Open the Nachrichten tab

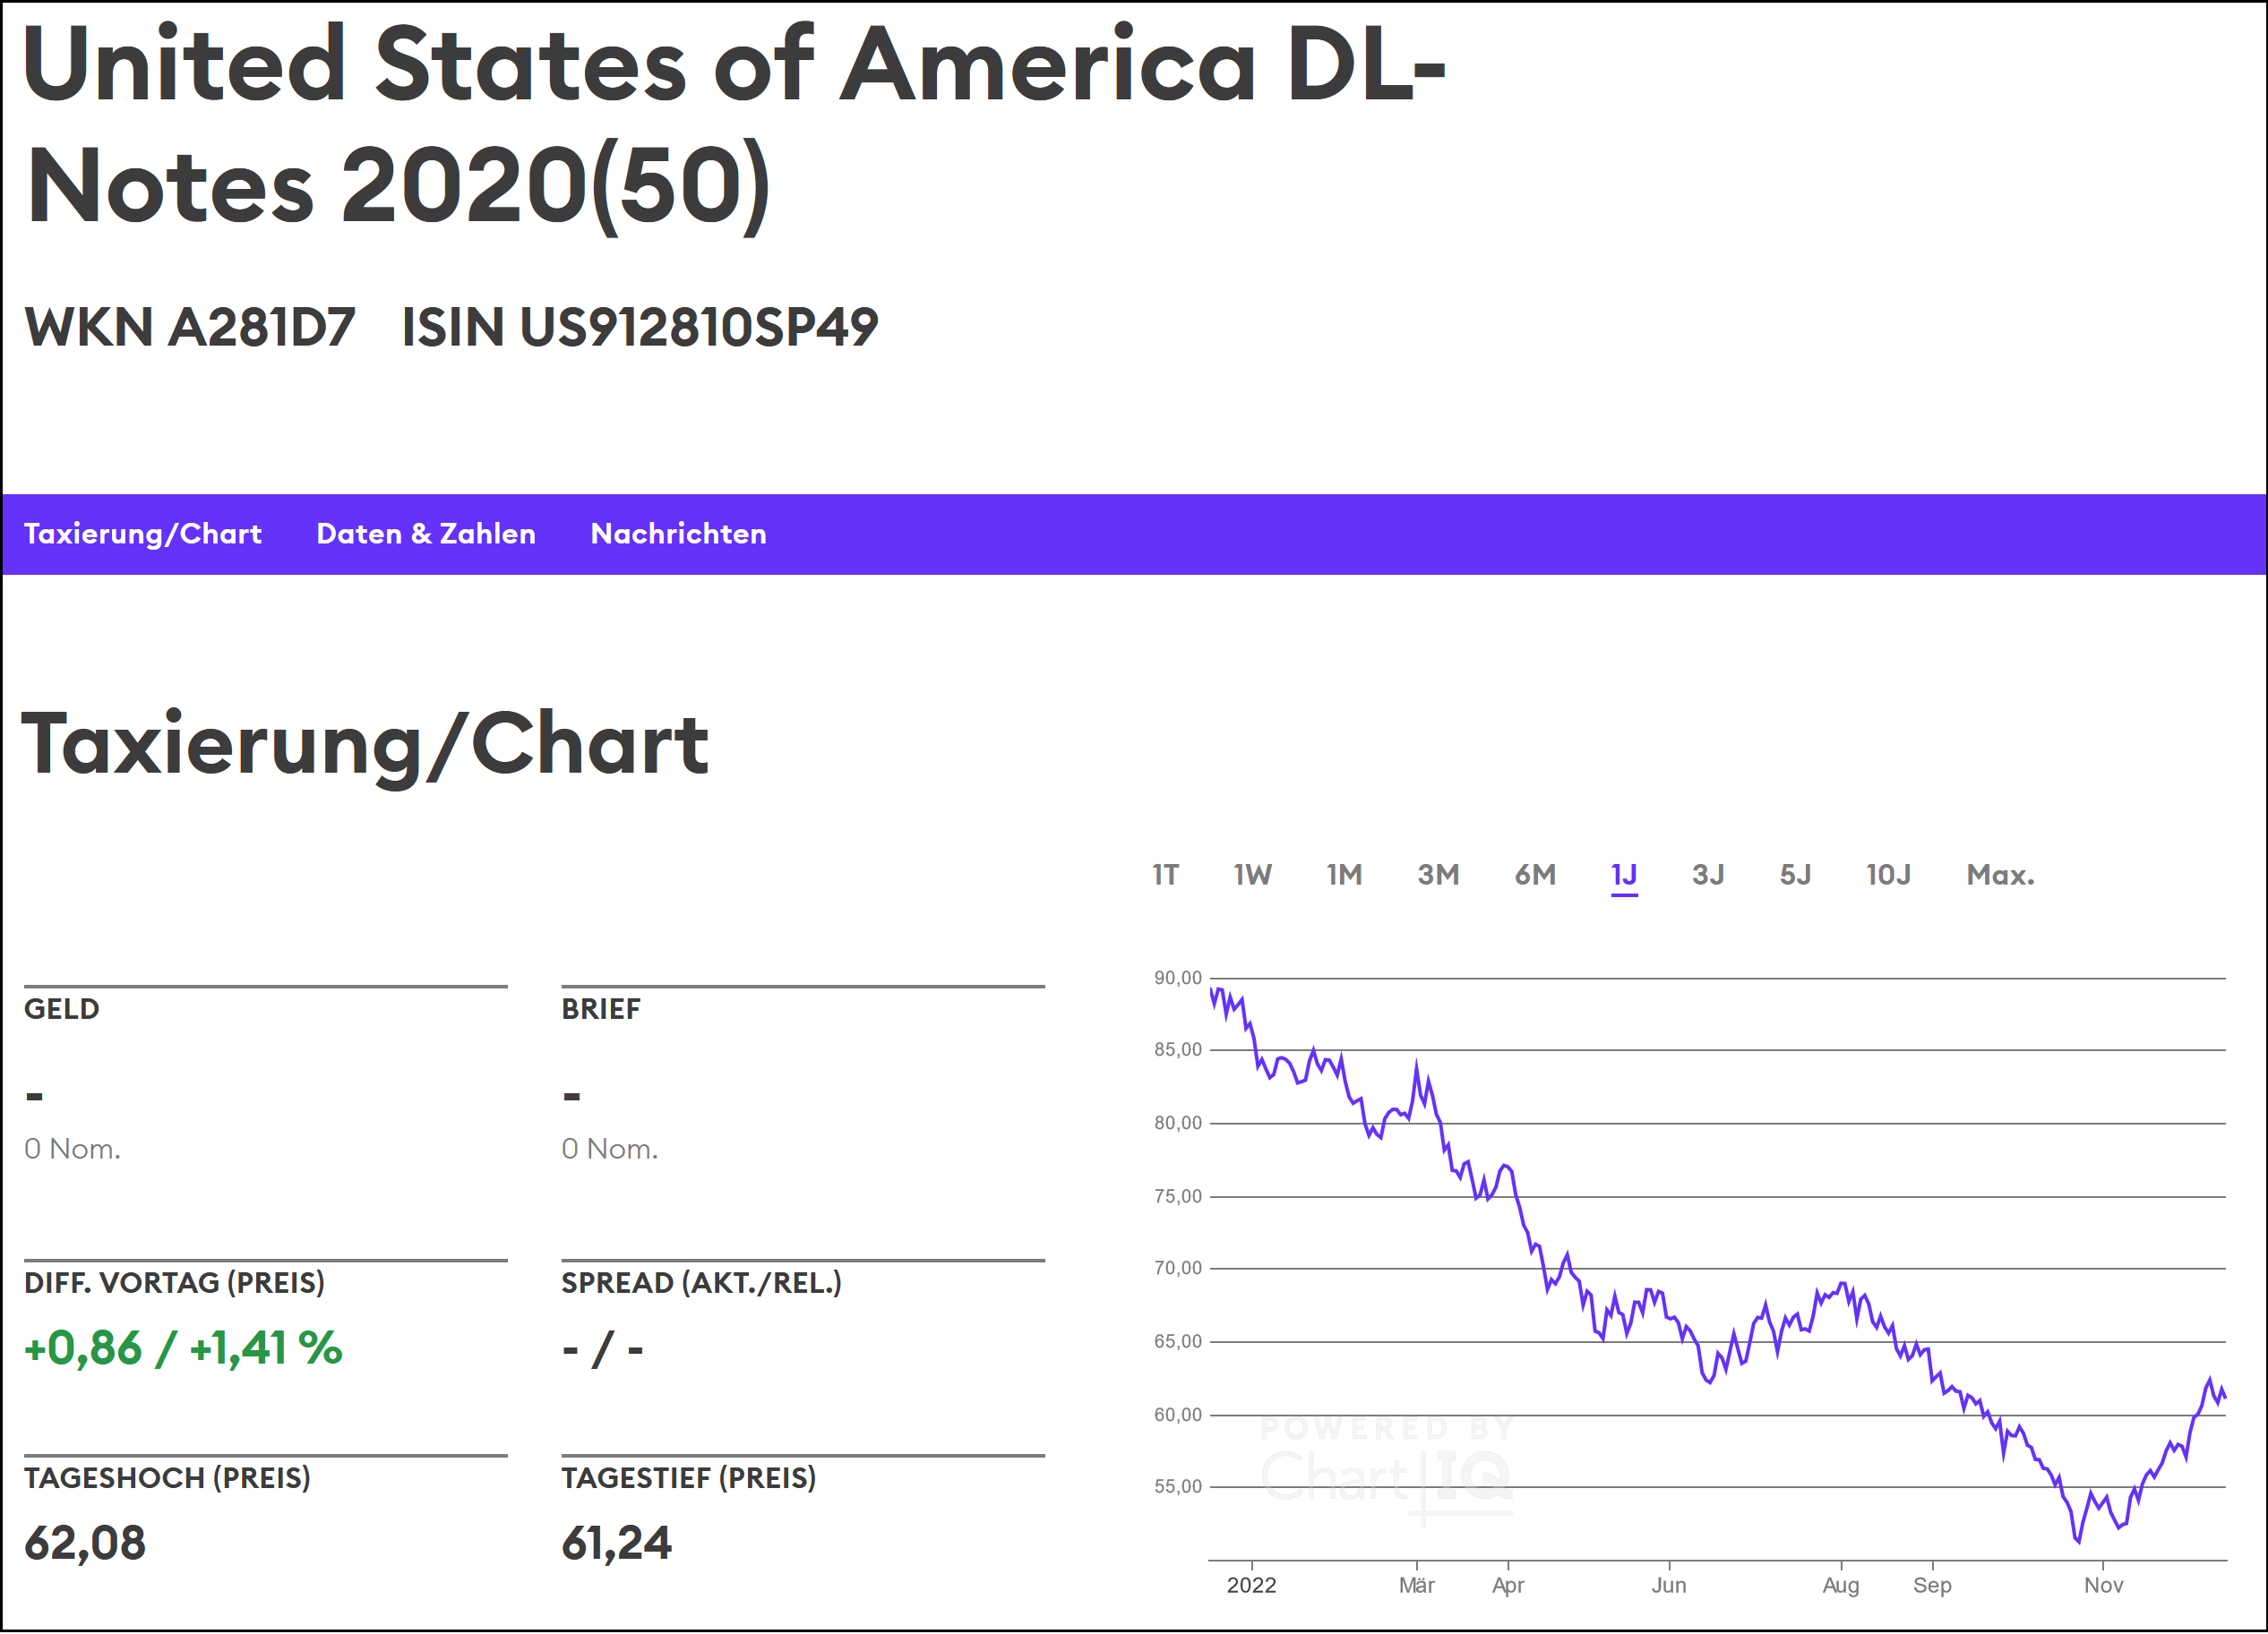pyautogui.click(x=678, y=534)
